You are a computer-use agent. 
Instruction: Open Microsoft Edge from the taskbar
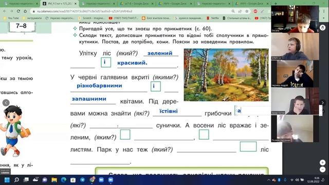coord(64,180)
